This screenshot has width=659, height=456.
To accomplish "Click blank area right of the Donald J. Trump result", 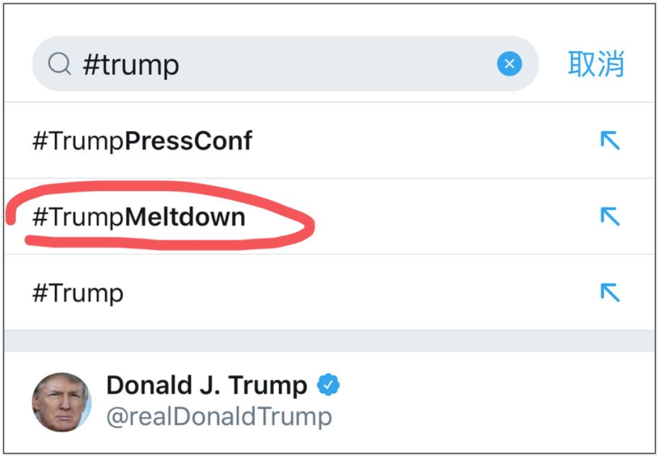I will click(496, 402).
